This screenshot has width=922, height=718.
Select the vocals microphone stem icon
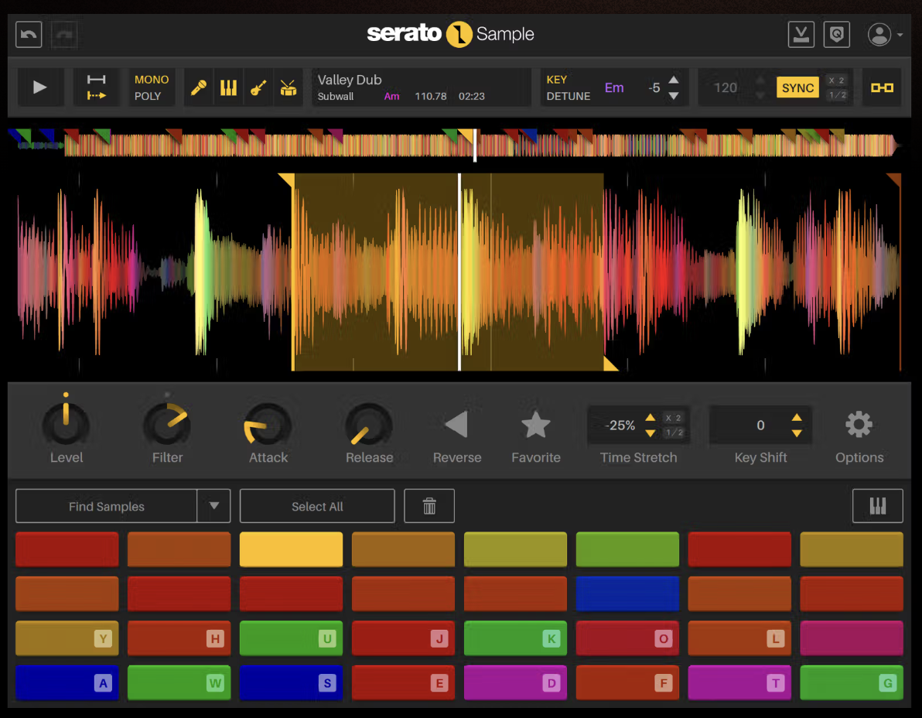pyautogui.click(x=199, y=87)
